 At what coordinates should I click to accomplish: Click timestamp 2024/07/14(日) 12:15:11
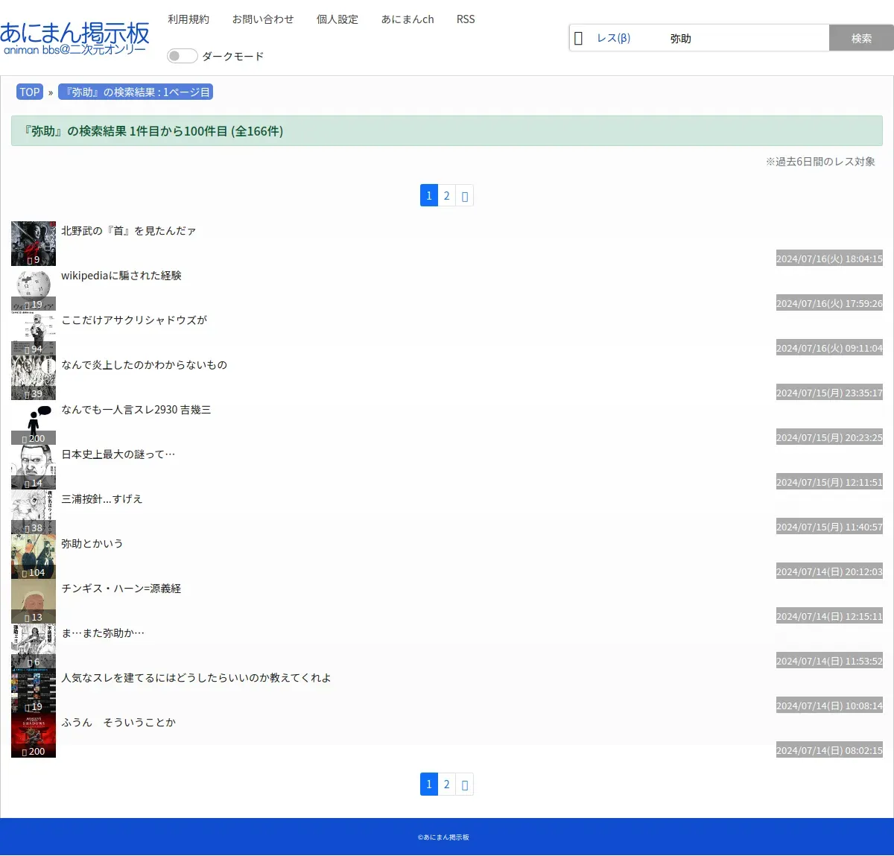click(829, 616)
